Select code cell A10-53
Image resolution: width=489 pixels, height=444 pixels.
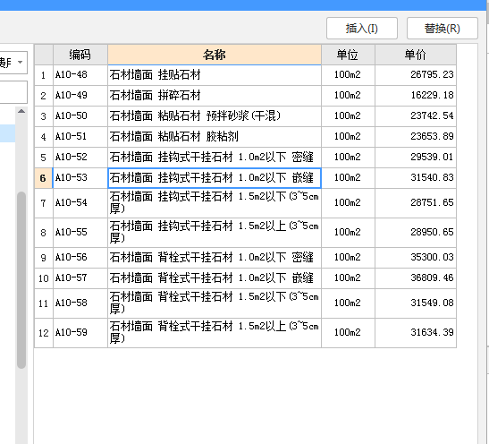click(80, 178)
